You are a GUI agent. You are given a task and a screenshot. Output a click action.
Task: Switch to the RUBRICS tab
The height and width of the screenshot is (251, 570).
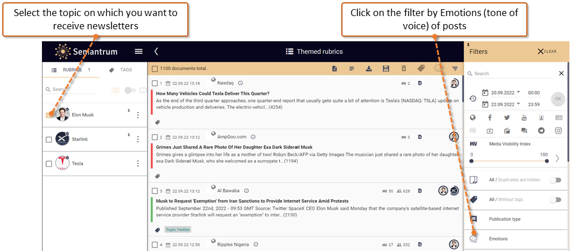coord(71,70)
